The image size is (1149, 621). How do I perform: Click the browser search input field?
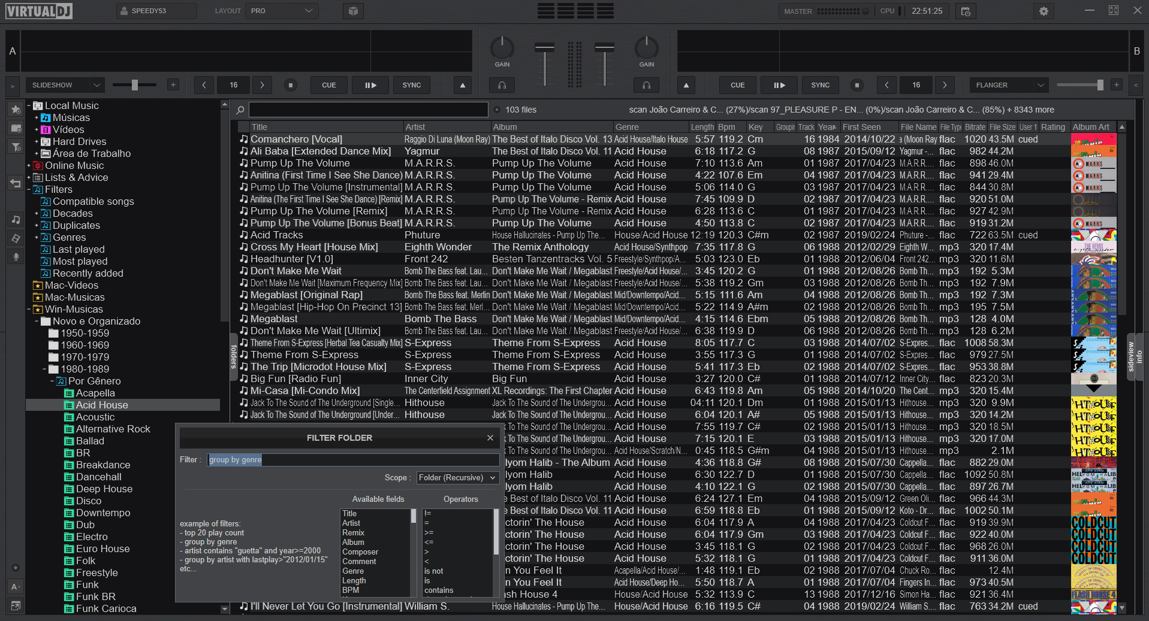click(x=368, y=110)
